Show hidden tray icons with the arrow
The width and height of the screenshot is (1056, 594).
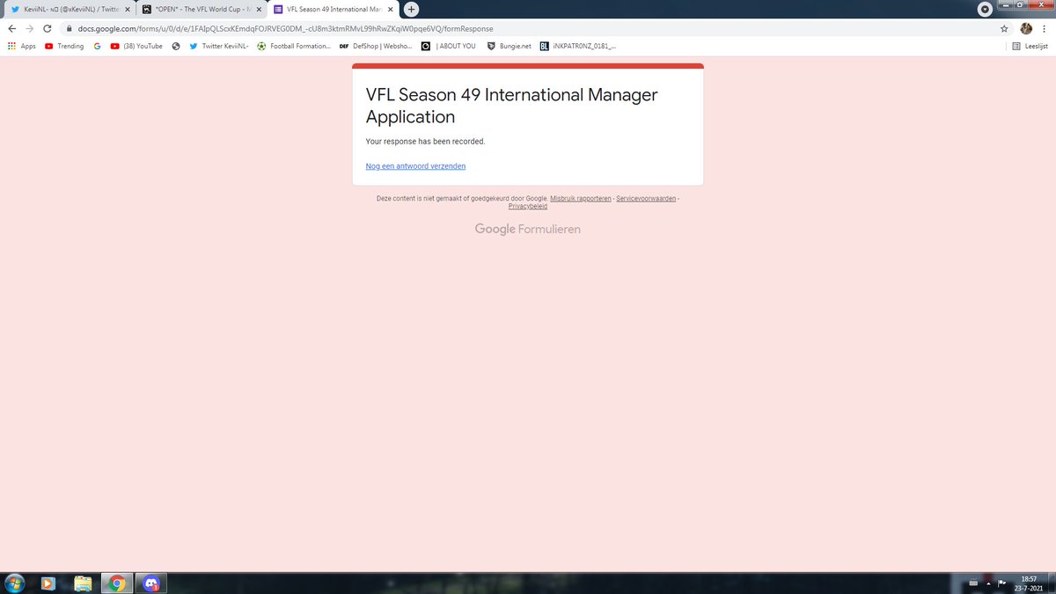pyautogui.click(x=988, y=583)
